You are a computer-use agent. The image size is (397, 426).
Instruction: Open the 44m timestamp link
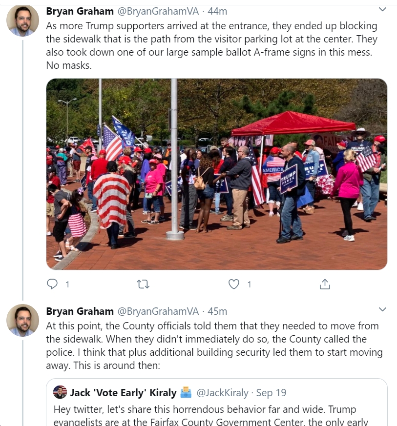(x=217, y=11)
